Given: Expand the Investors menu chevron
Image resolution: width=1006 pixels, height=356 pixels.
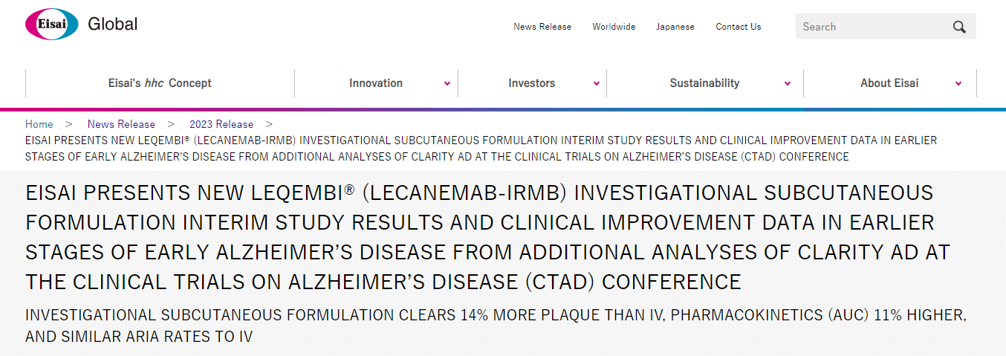Looking at the screenshot, I should (597, 84).
